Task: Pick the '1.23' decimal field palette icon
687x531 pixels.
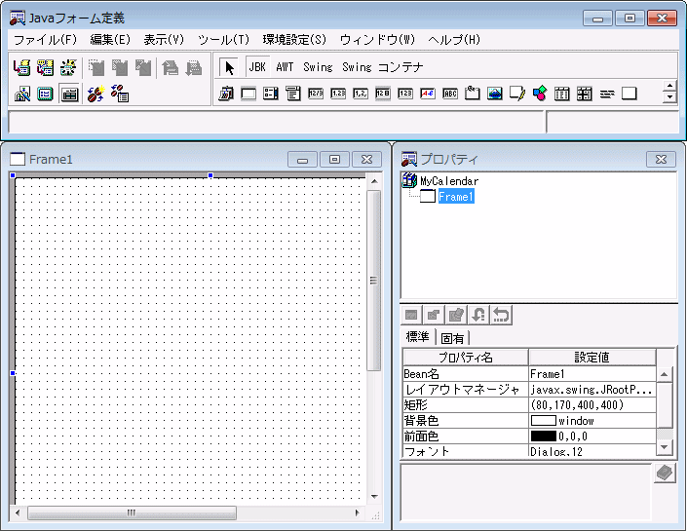Action: click(338, 94)
